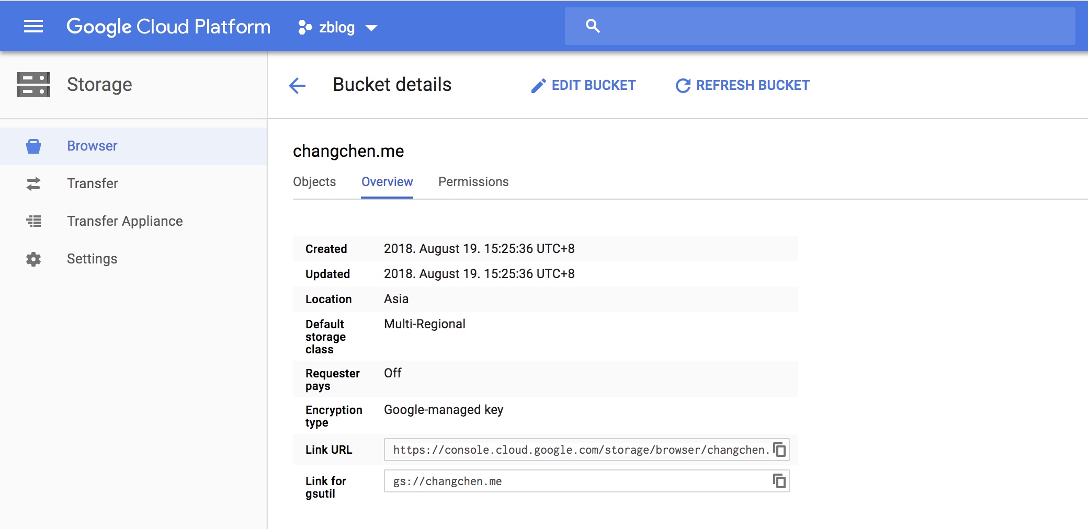This screenshot has width=1088, height=529.
Task: Switch to the Objects tab
Action: coord(314,182)
